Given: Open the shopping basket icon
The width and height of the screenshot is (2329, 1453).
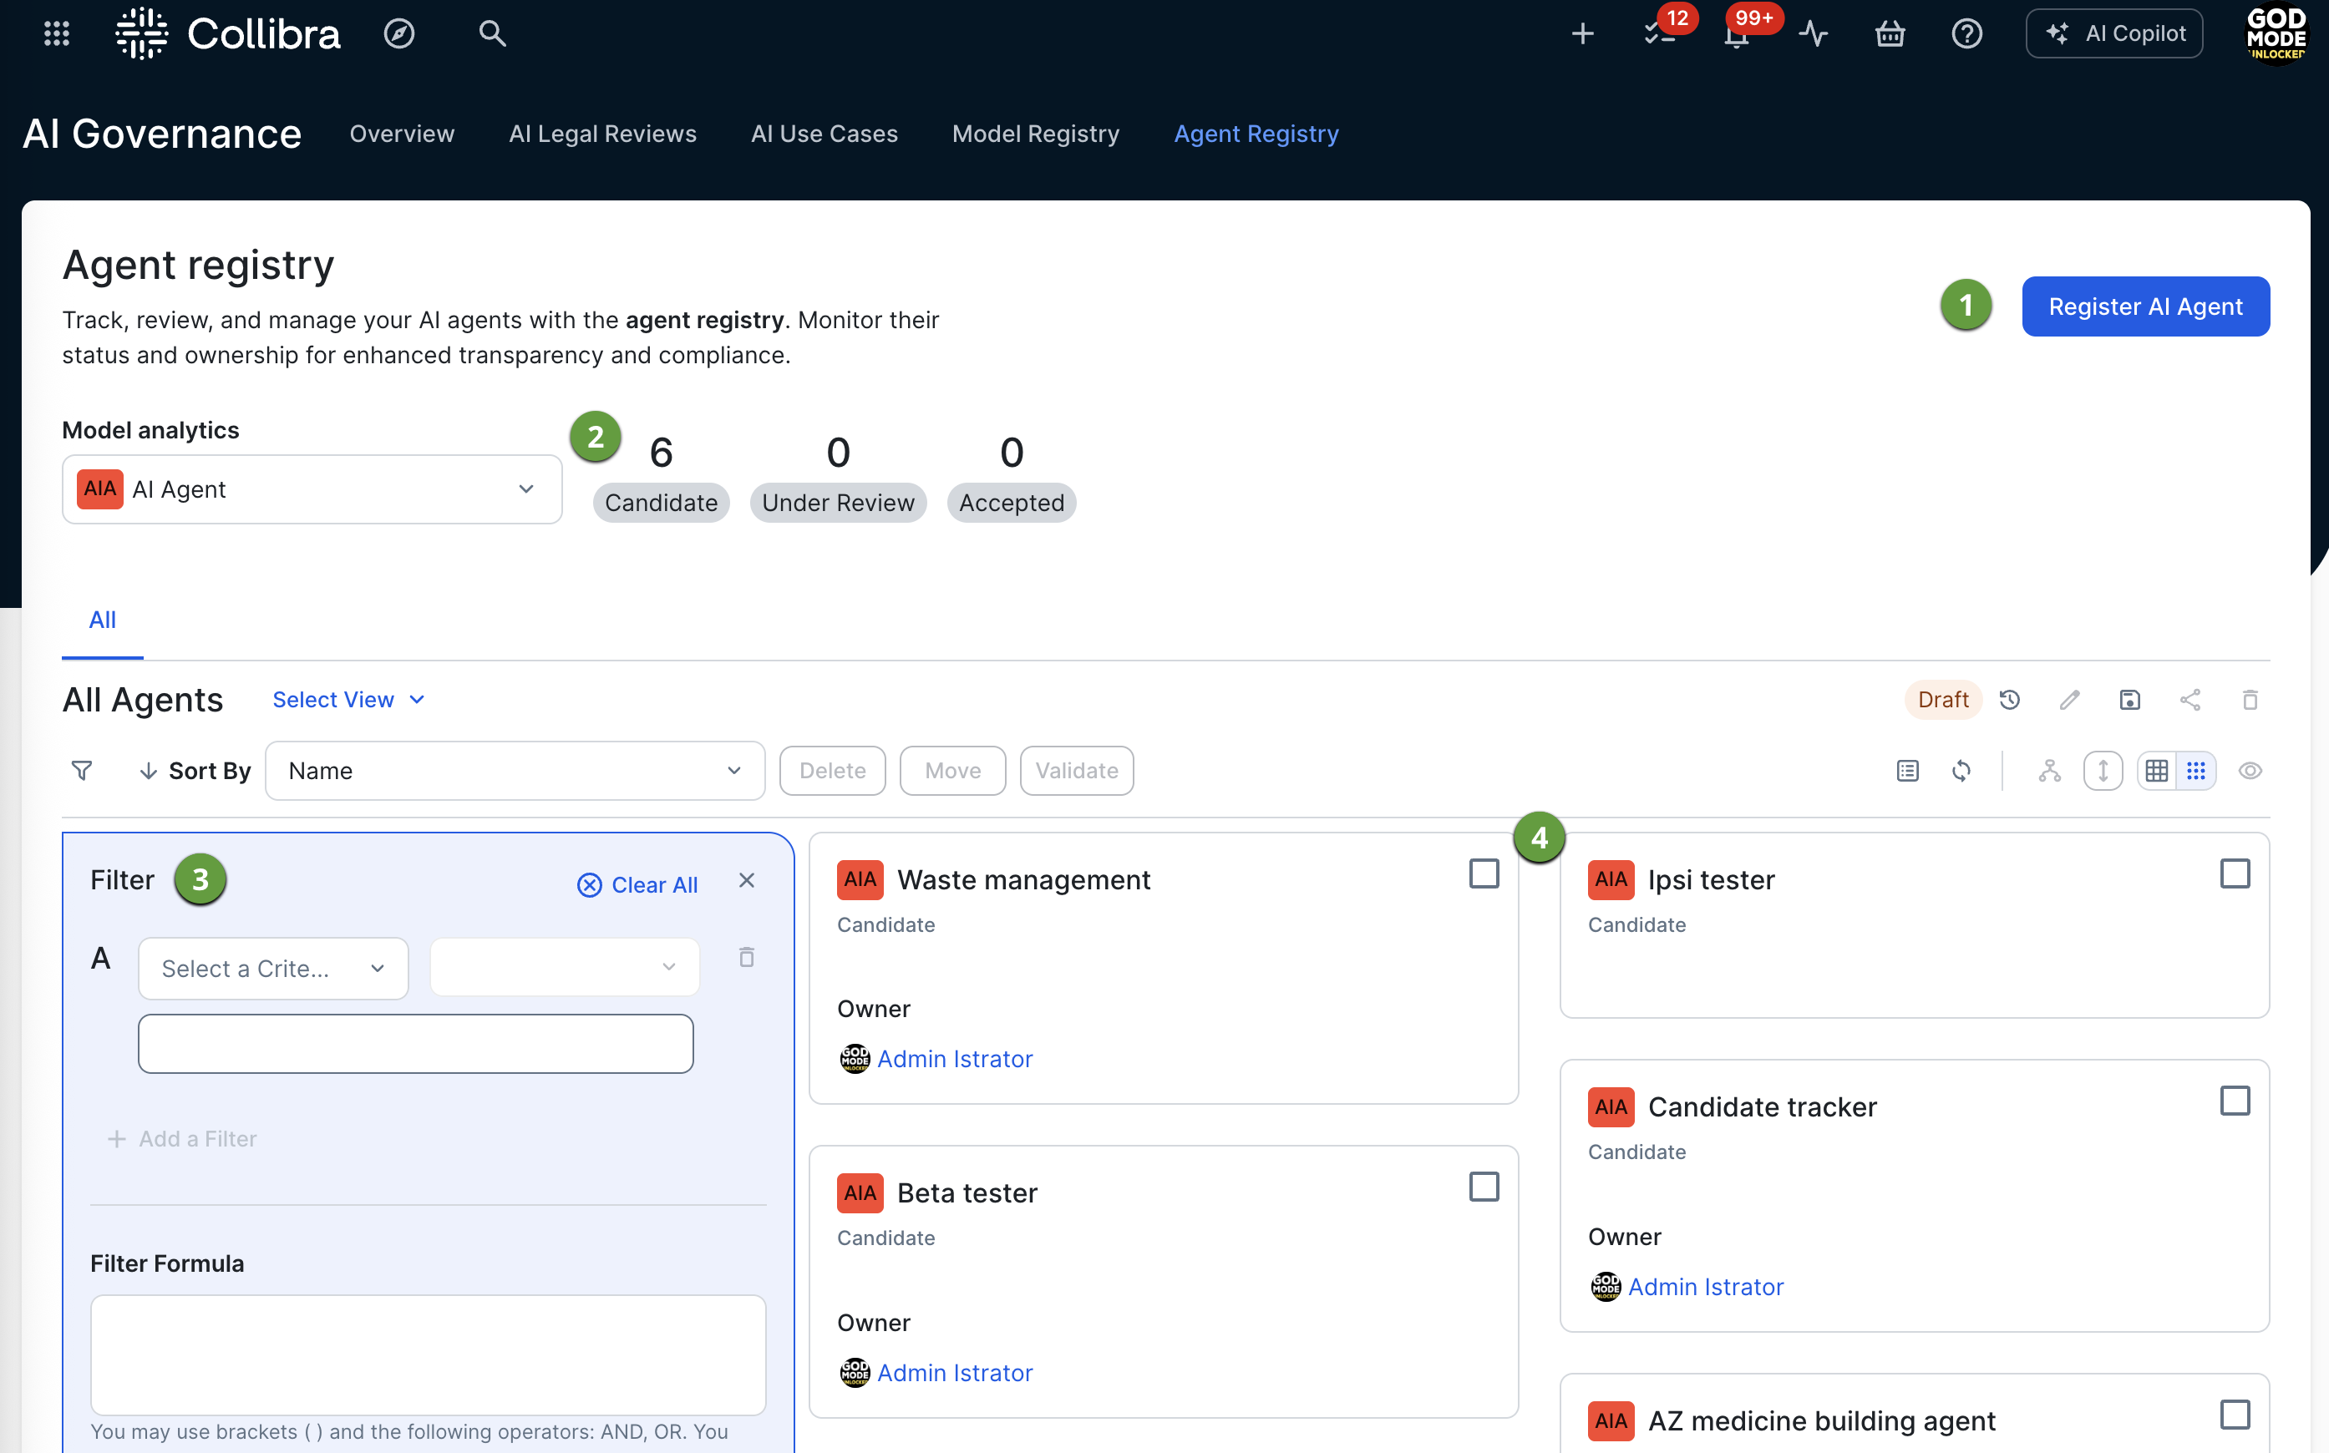Looking at the screenshot, I should point(1890,34).
